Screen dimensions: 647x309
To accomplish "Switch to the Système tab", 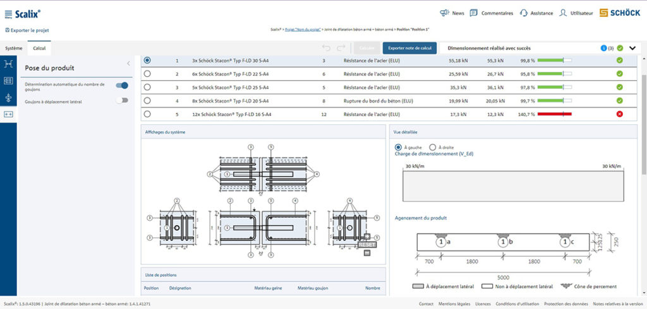I will (x=14, y=48).
